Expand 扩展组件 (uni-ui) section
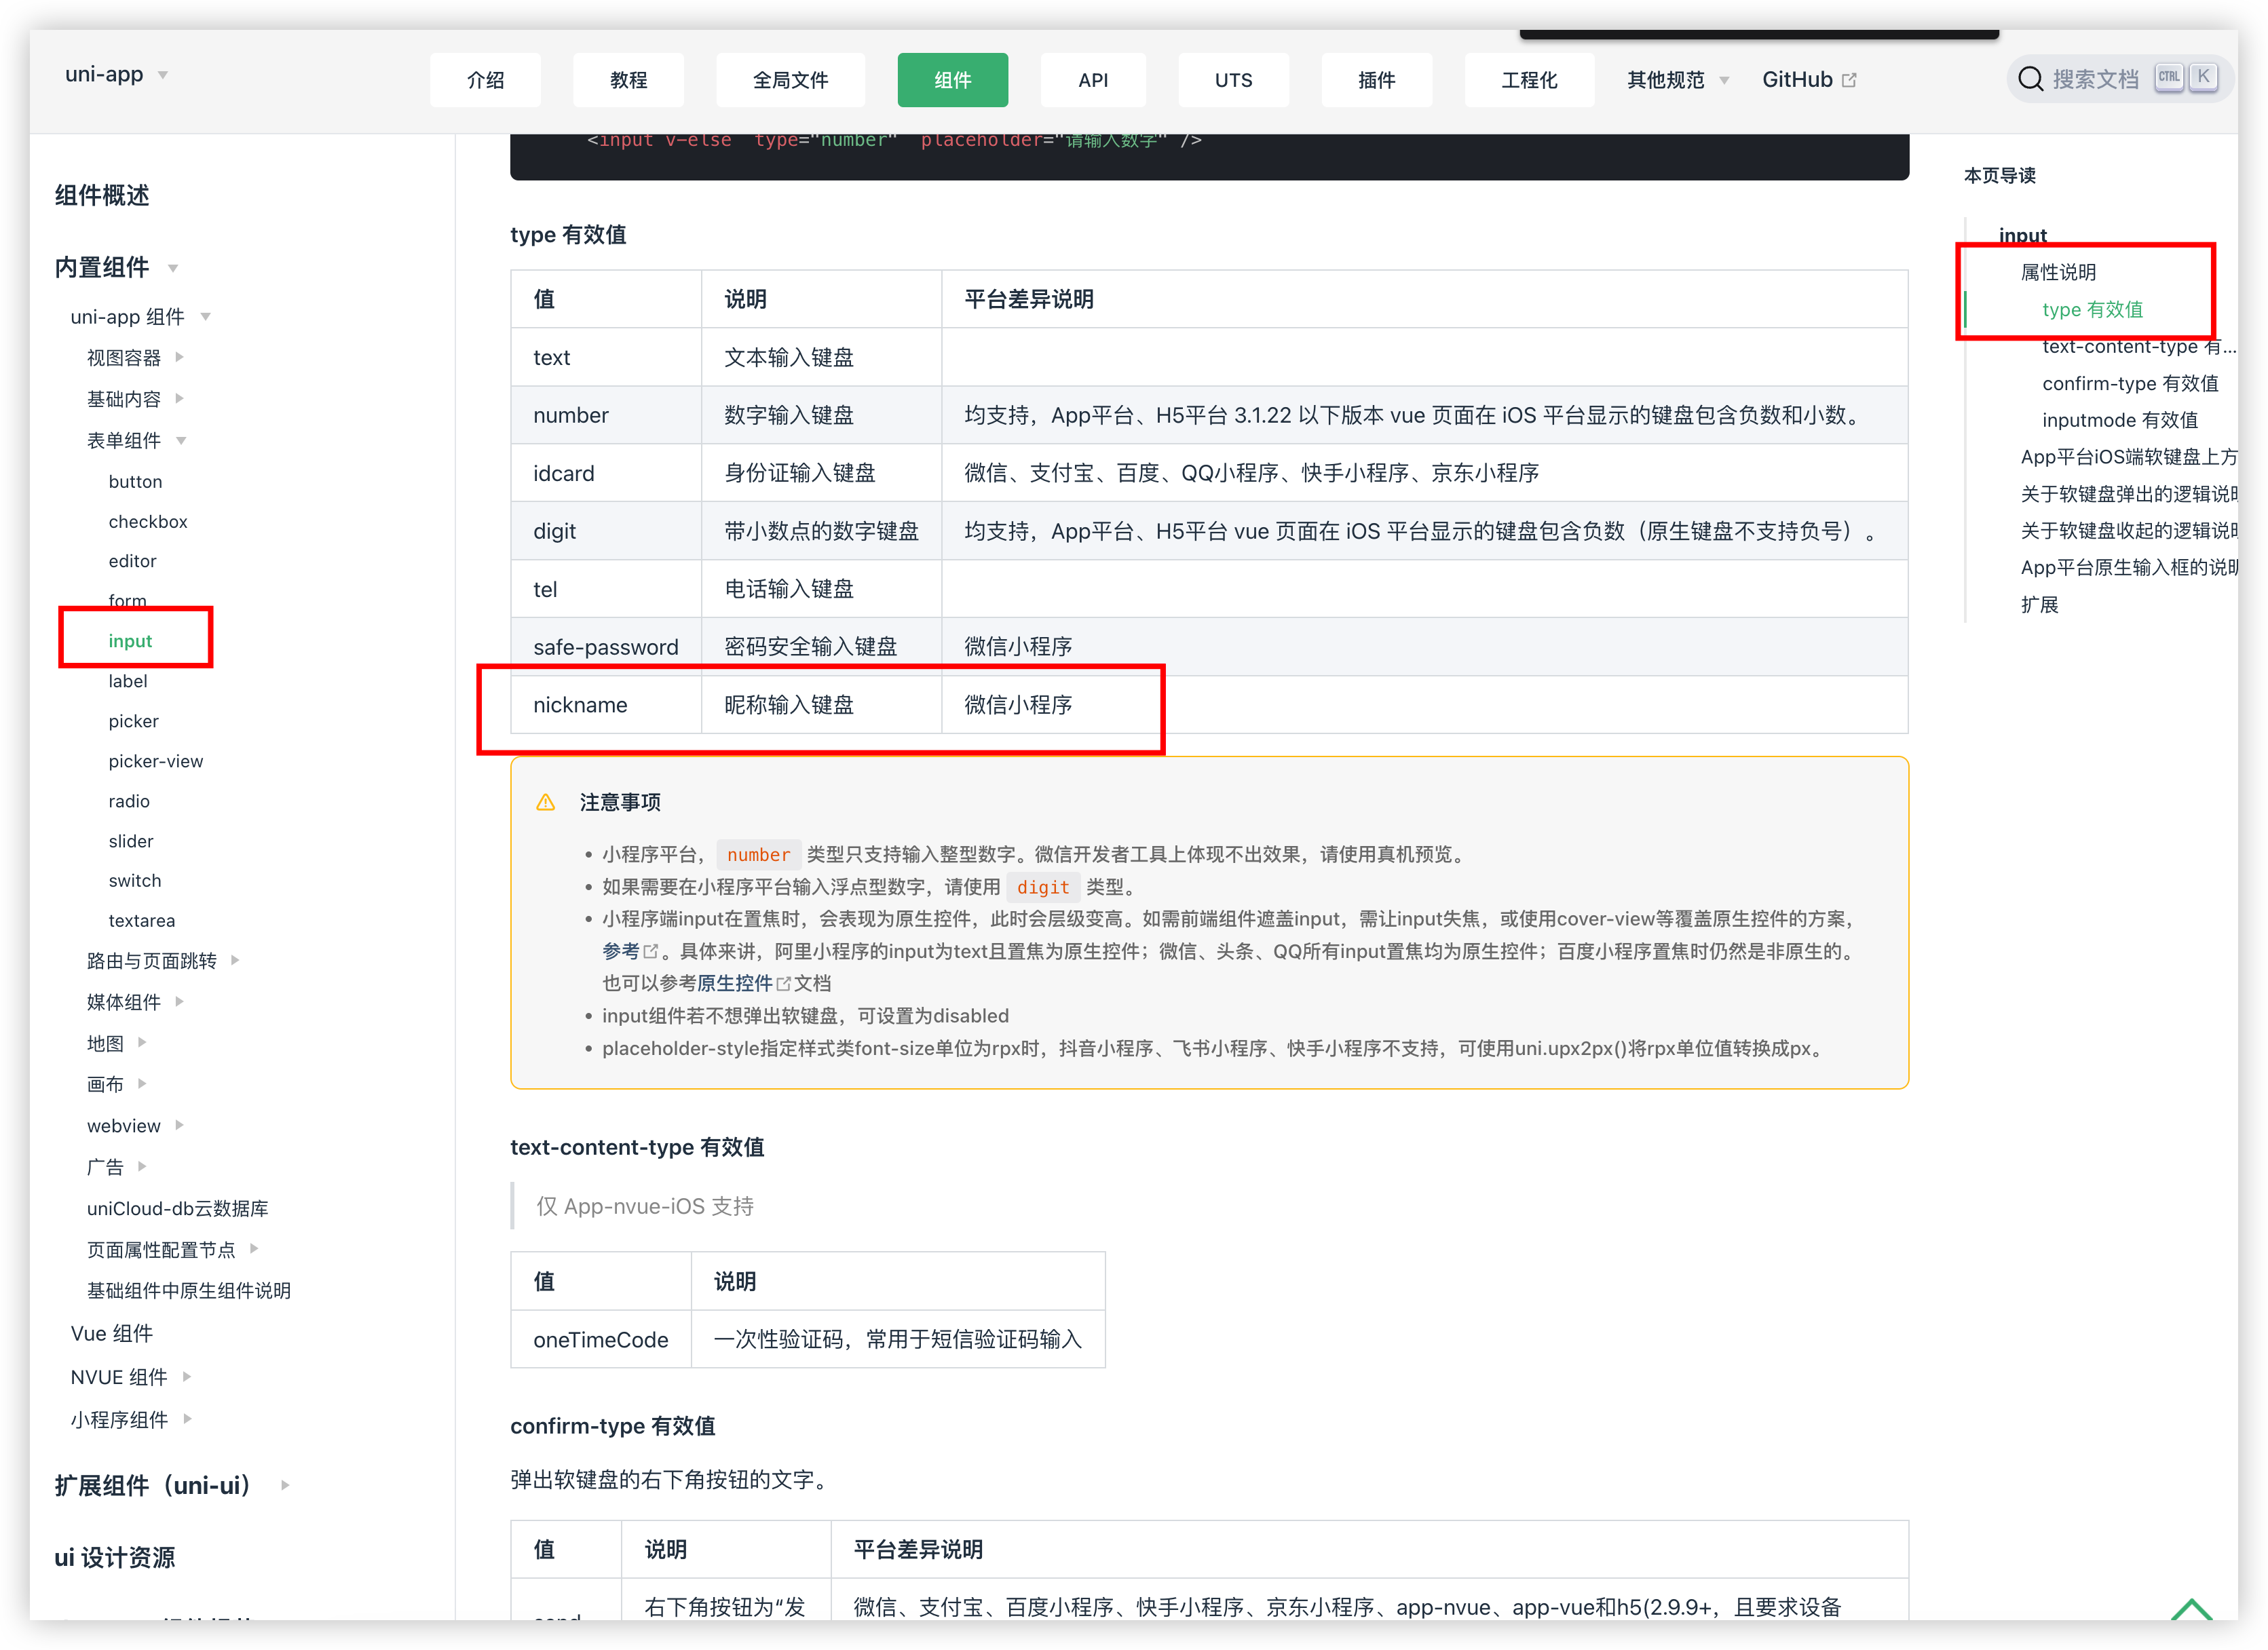The height and width of the screenshot is (1650, 2268). (x=285, y=1485)
